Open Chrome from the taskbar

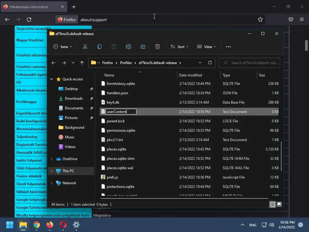coord(36,225)
